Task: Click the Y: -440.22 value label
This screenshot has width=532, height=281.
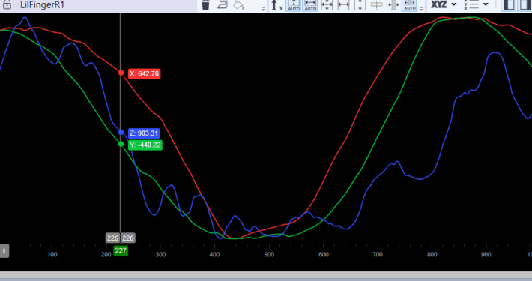Action: click(x=145, y=145)
